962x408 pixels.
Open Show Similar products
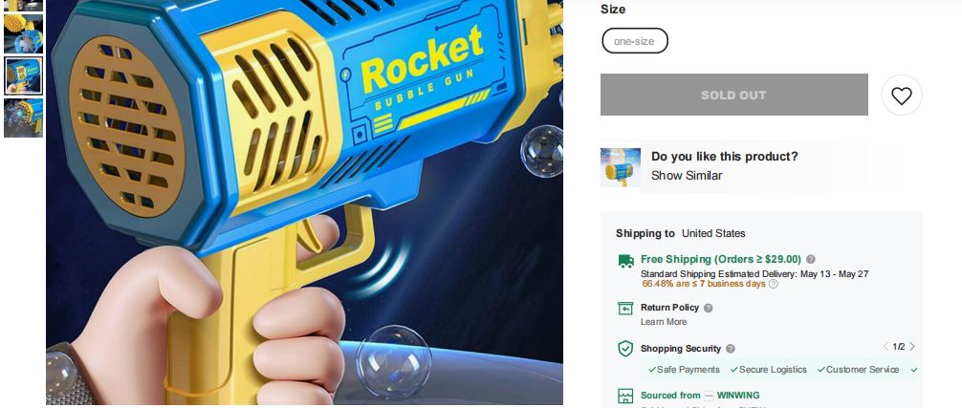click(686, 176)
